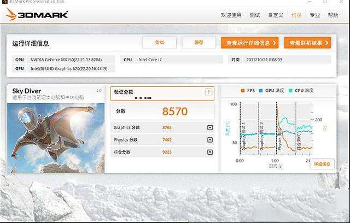The height and width of the screenshot is (223, 350).
Task: Minimize the 3DMark window
Action: tap(310, 2)
